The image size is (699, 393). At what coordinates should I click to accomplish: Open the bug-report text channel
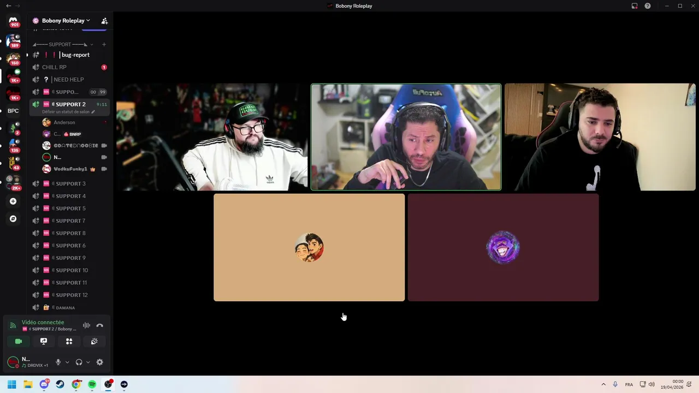click(69, 55)
